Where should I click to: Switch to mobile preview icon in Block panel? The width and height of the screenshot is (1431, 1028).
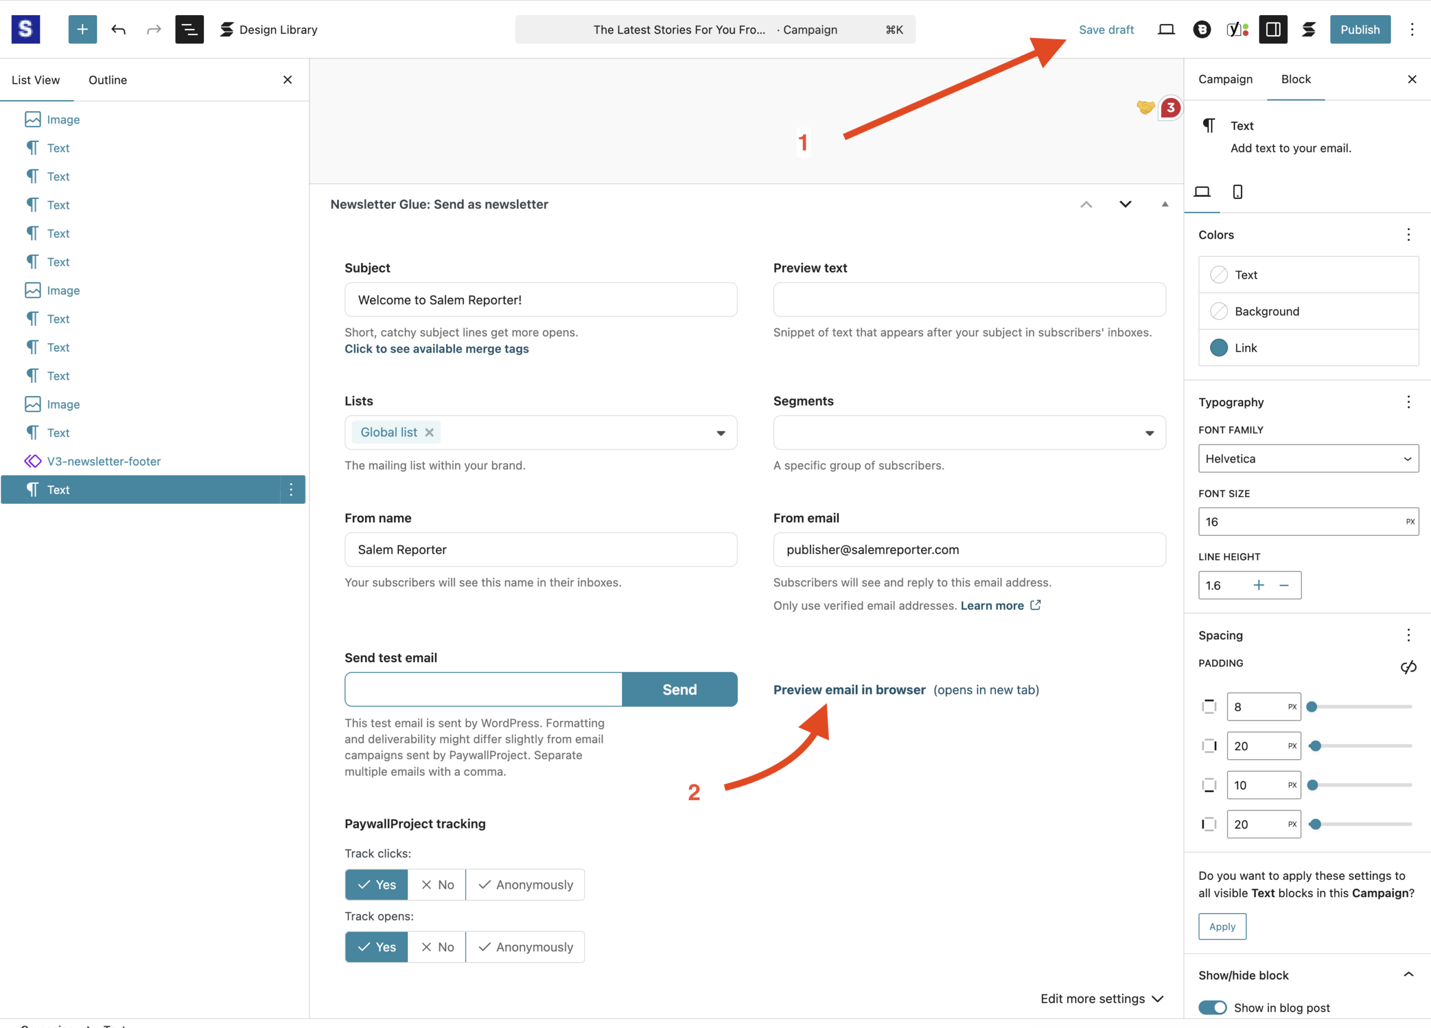[x=1237, y=192]
